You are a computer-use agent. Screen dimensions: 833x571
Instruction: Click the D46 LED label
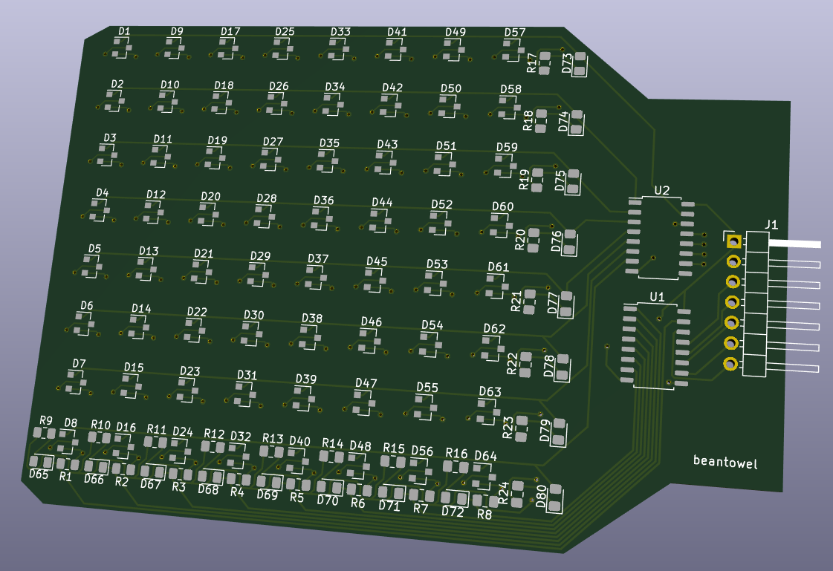(x=372, y=322)
